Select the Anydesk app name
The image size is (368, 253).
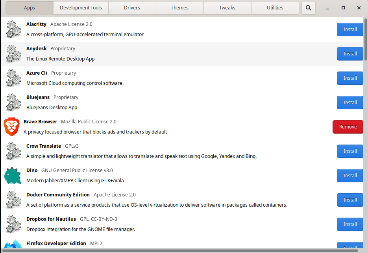click(x=36, y=48)
